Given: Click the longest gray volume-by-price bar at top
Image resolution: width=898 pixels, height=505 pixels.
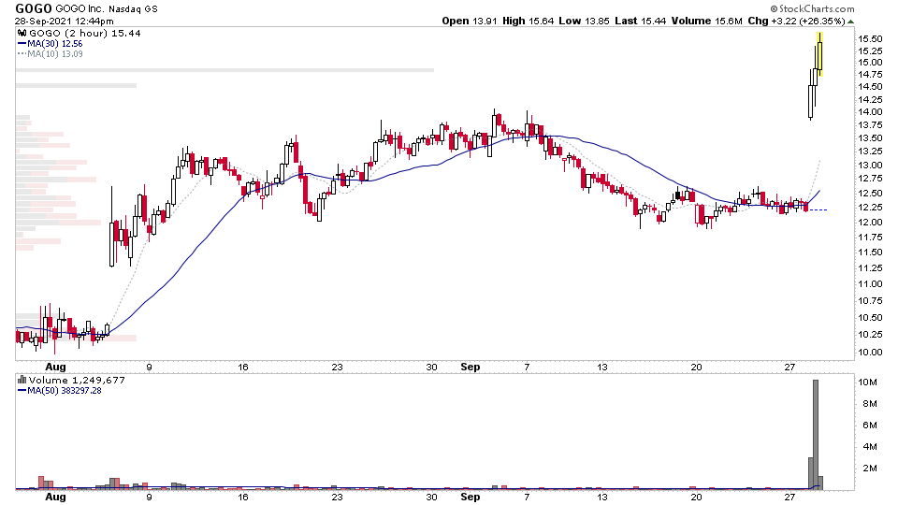Looking at the screenshot, I should pos(224,70).
